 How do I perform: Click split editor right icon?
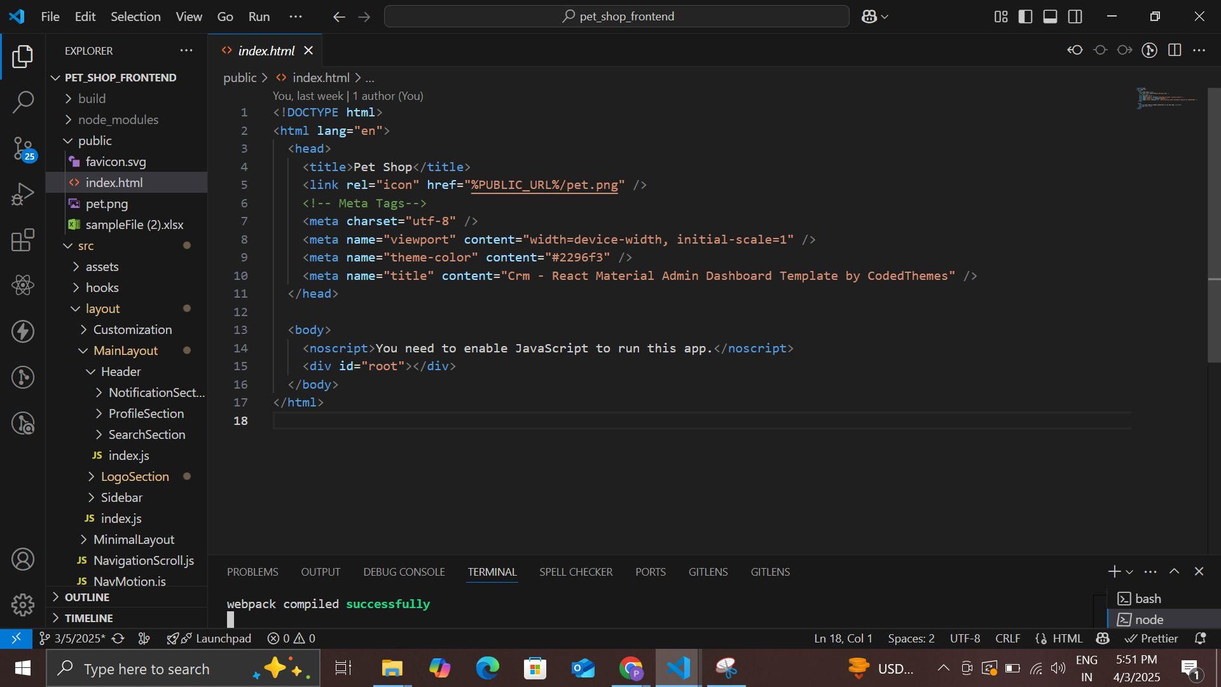tap(1175, 50)
